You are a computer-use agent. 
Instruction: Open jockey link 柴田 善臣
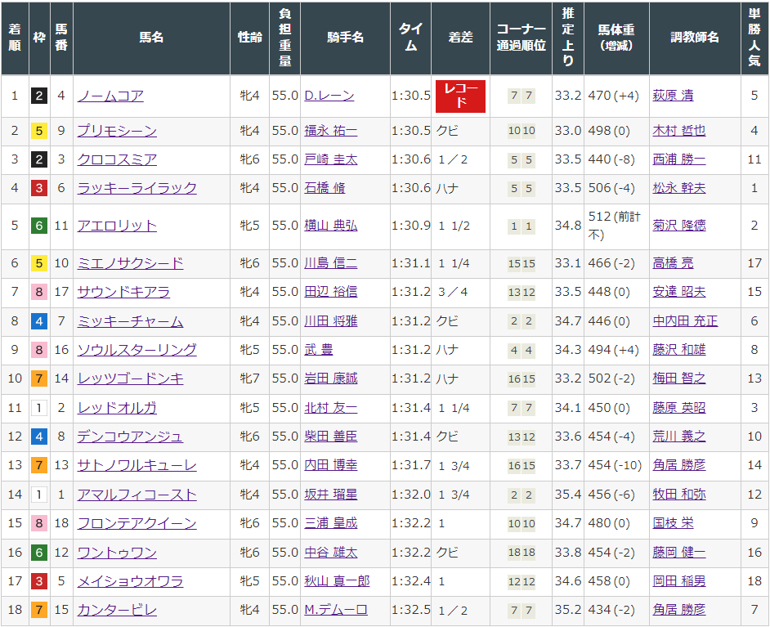tap(330, 437)
